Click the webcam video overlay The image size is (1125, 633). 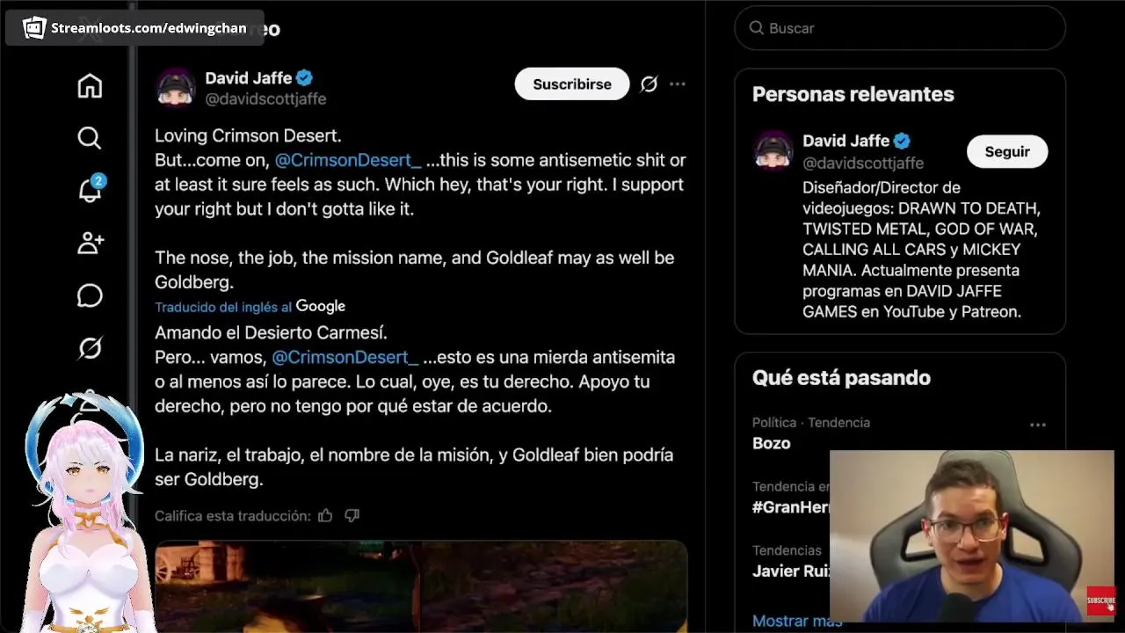(x=972, y=536)
